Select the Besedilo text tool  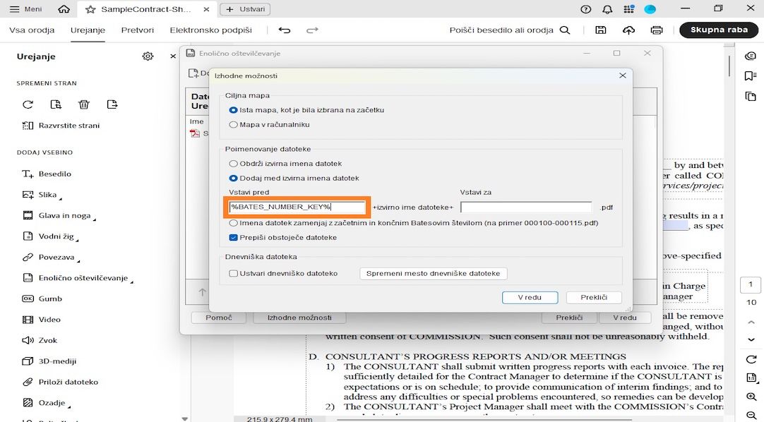(53, 174)
